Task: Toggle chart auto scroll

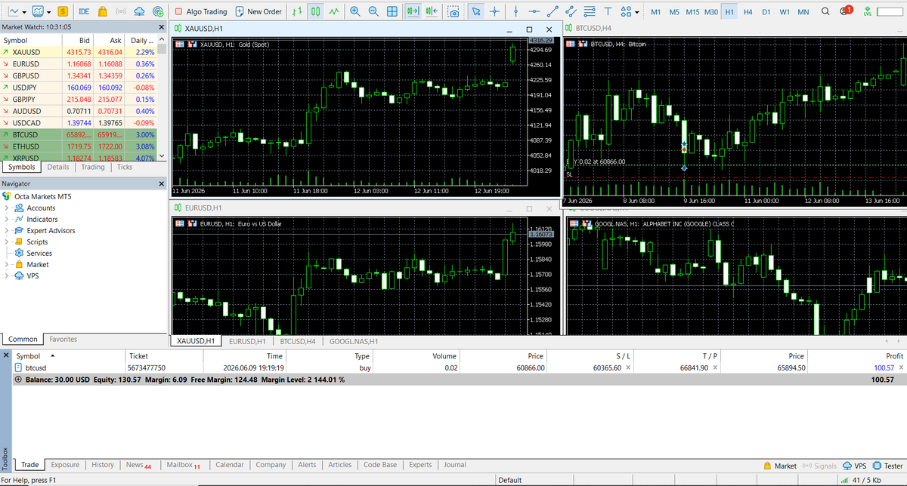Action: pos(413,11)
